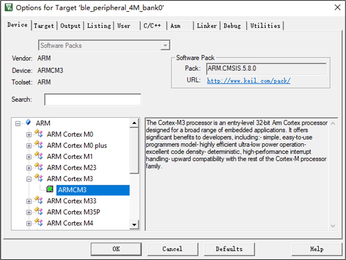
Task: Click the Device value ARMCM3 text
Action: click(x=50, y=70)
